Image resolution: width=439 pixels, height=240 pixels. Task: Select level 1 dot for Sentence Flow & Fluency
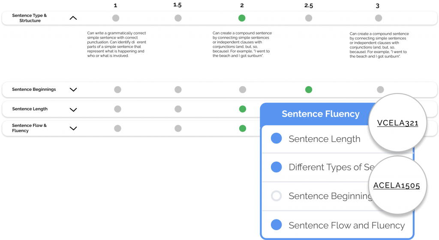(117, 129)
